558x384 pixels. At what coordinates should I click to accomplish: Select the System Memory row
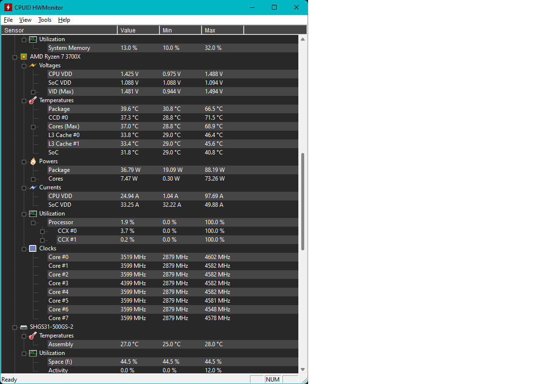(x=172, y=47)
